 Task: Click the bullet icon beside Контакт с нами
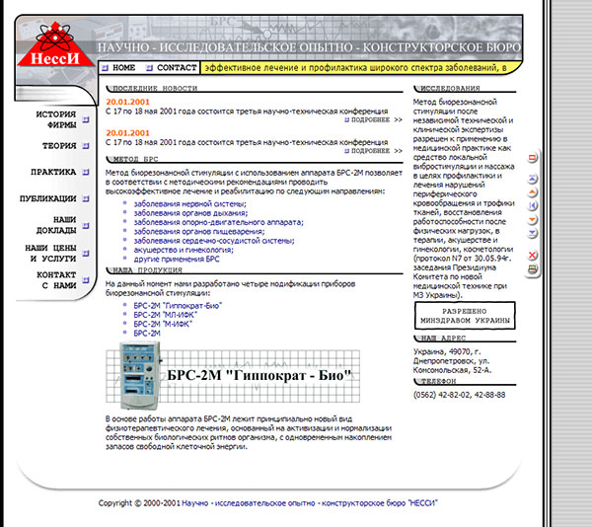86,280
